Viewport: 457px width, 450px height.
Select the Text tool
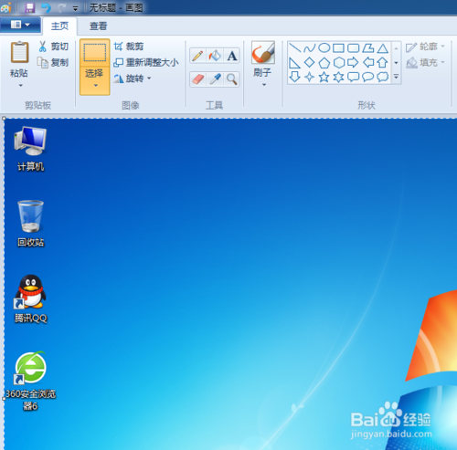tap(232, 56)
